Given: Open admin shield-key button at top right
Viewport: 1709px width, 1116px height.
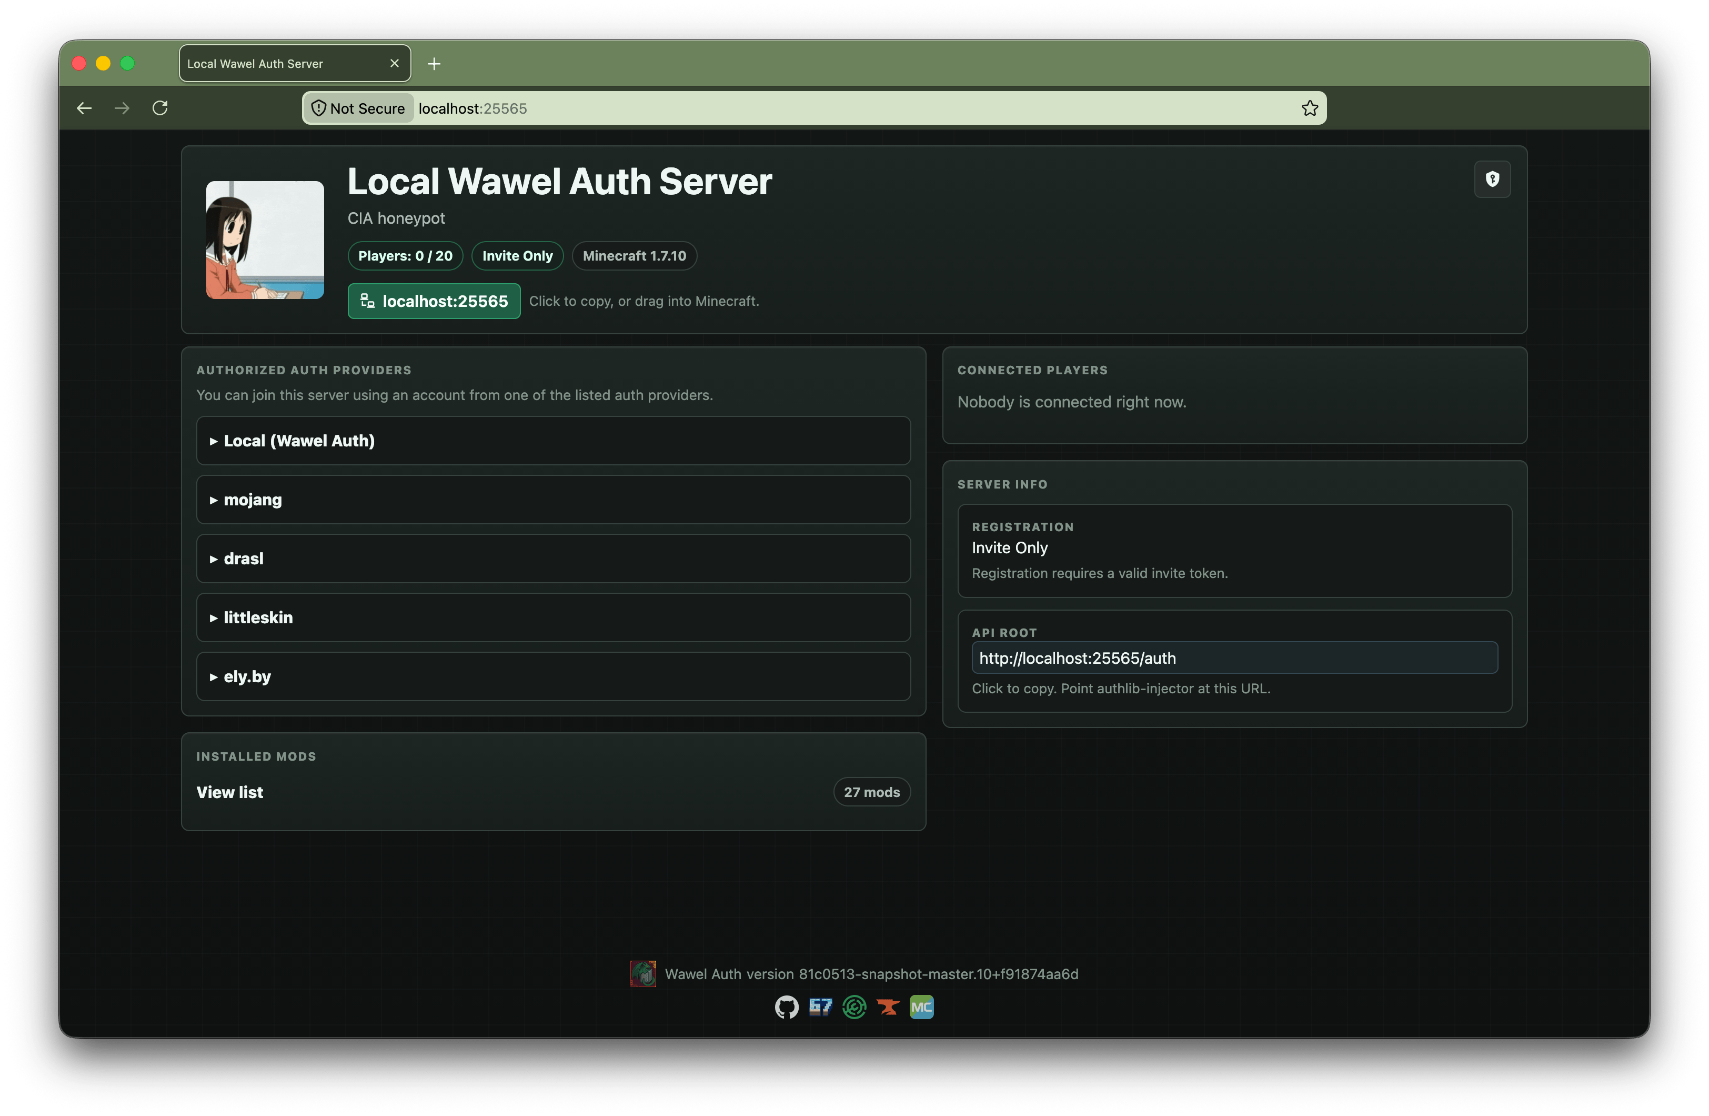Looking at the screenshot, I should [x=1492, y=179].
